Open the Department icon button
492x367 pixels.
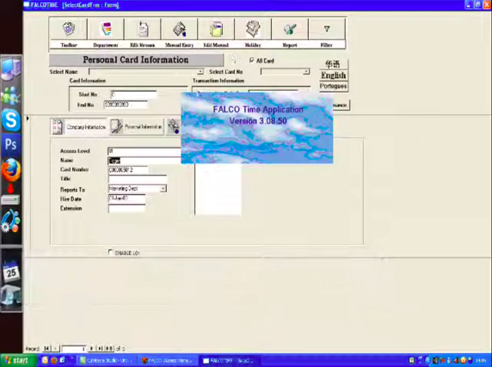tap(106, 29)
